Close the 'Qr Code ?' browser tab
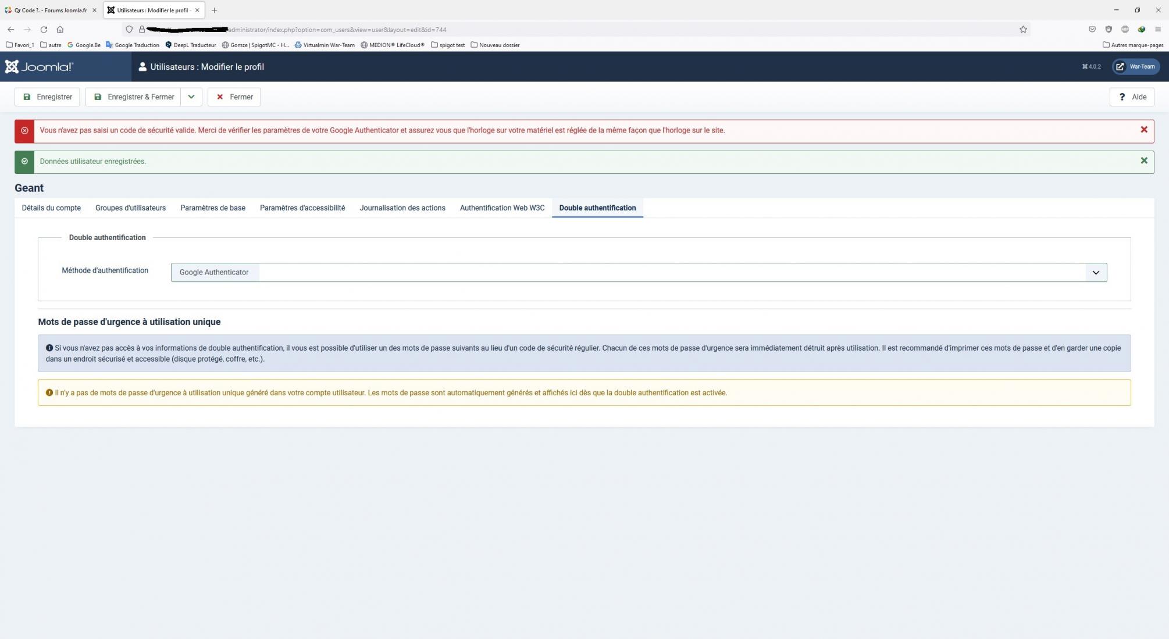This screenshot has height=639, width=1169. point(94,10)
